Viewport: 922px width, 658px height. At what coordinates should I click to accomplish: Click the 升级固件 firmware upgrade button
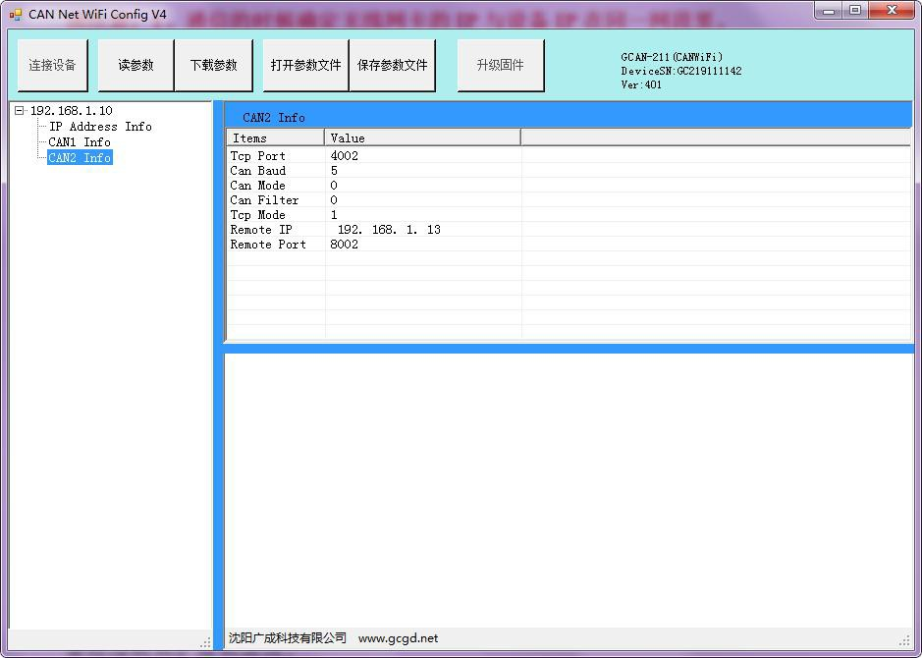(x=500, y=66)
